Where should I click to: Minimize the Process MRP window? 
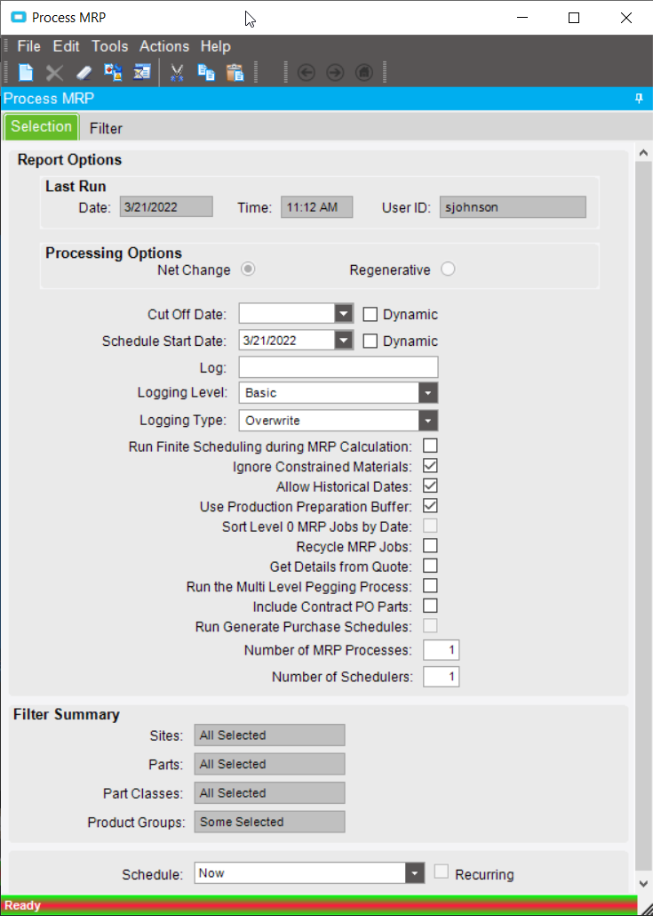click(x=523, y=18)
